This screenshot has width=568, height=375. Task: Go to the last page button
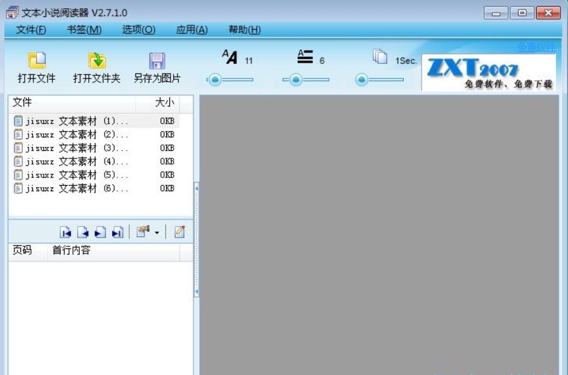click(117, 232)
